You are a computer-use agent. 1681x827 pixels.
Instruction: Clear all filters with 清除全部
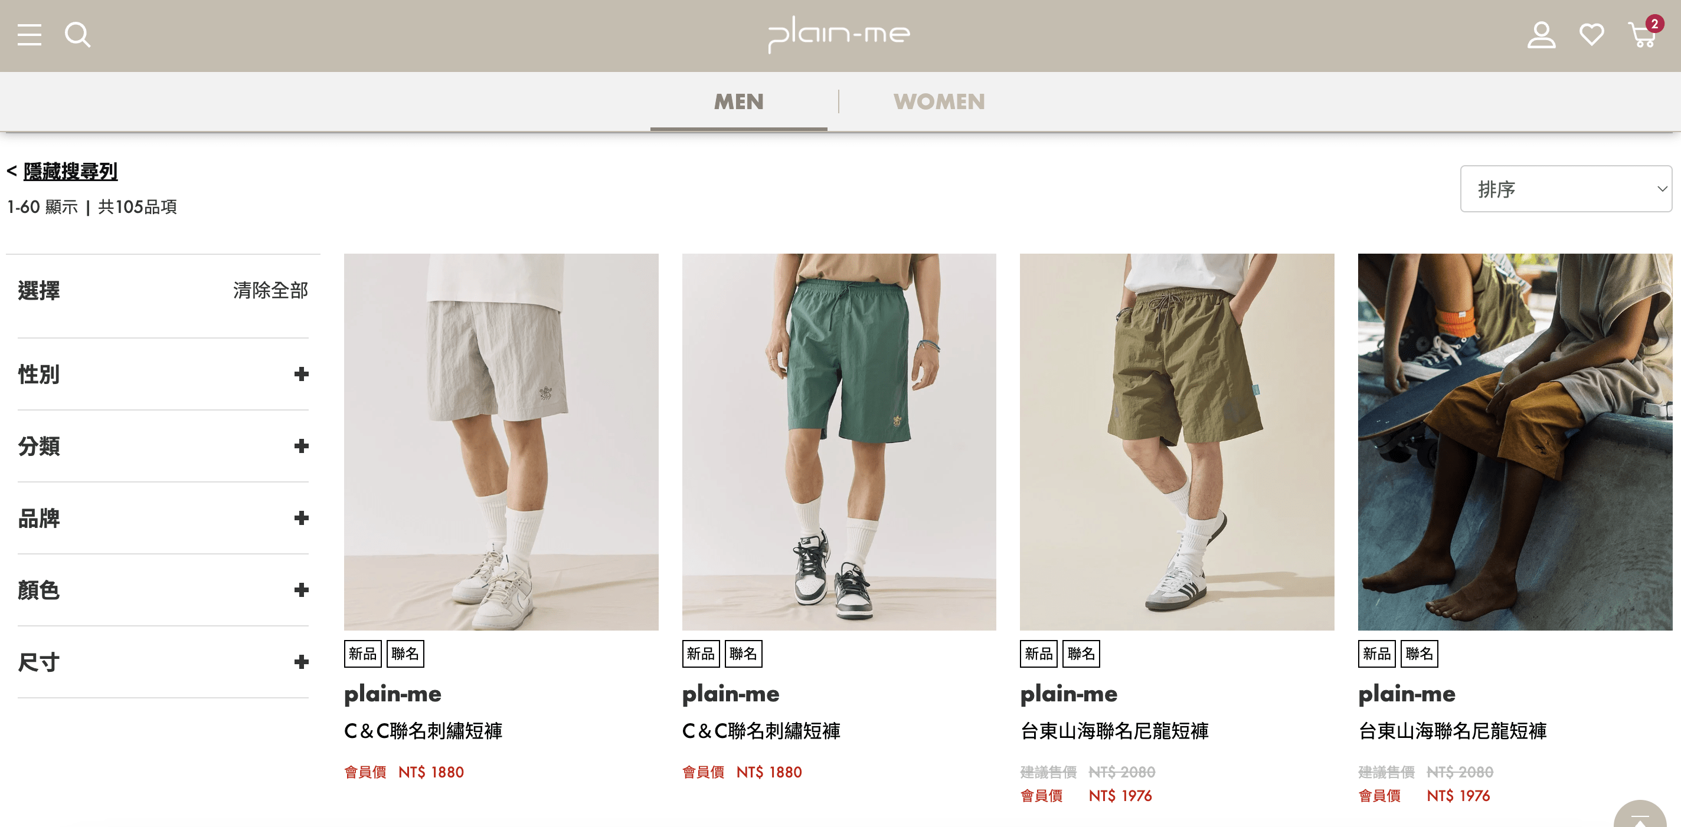tap(270, 290)
